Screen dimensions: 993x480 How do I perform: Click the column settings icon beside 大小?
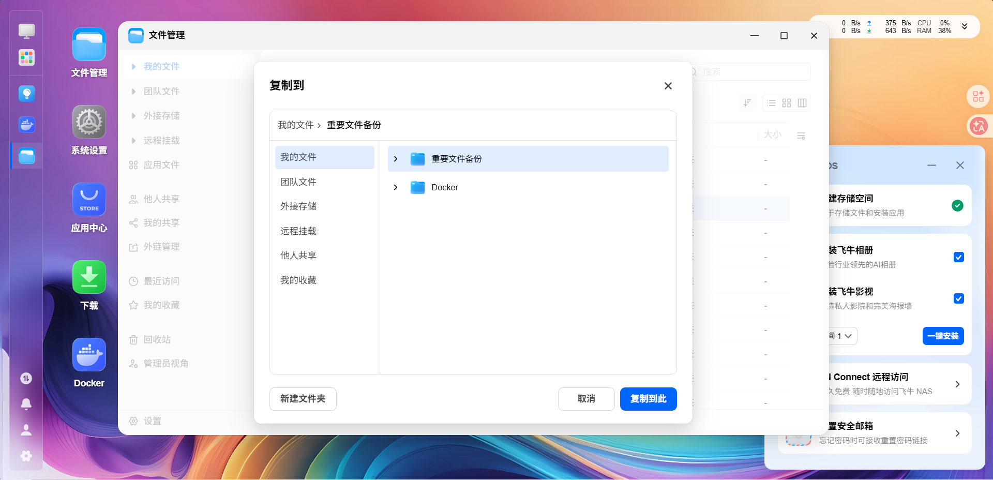801,136
